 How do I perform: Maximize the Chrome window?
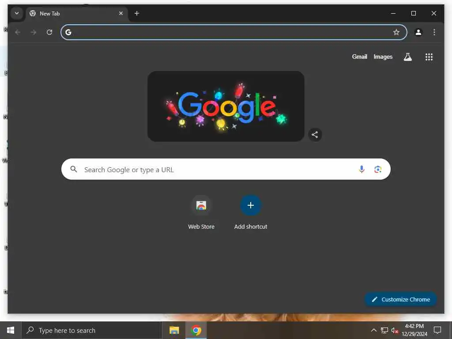413,13
